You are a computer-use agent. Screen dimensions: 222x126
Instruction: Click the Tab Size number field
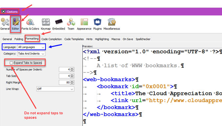click(65, 76)
